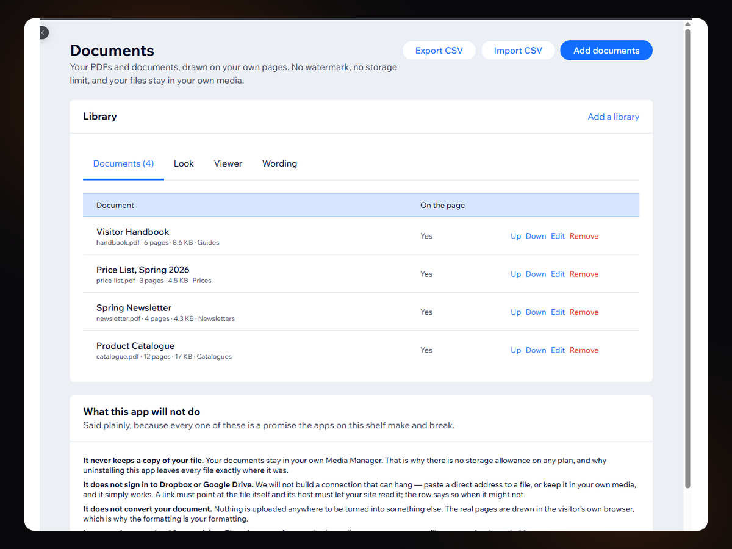Image resolution: width=732 pixels, height=549 pixels.
Task: Open the Add documents dialog
Action: pos(606,51)
